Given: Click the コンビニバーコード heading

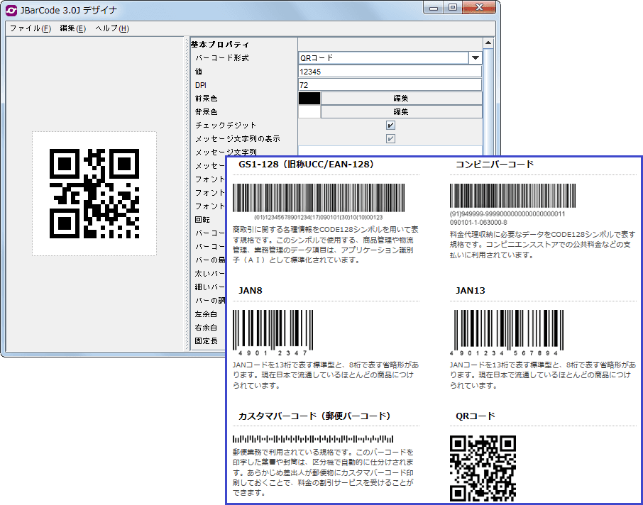Looking at the screenshot, I should coord(495,165).
